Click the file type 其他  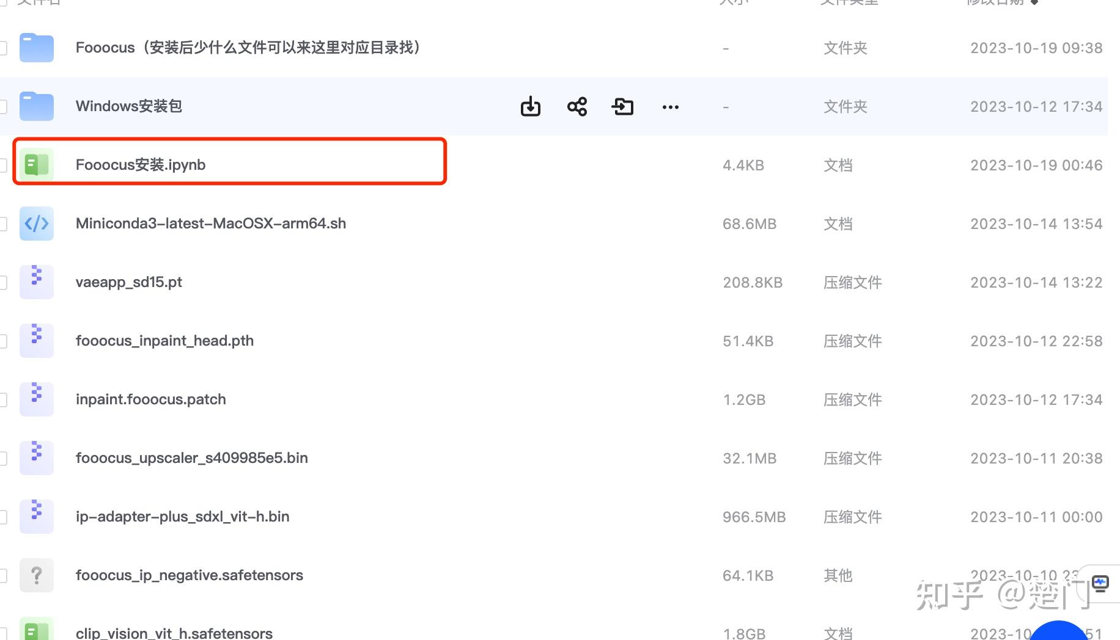coord(838,575)
